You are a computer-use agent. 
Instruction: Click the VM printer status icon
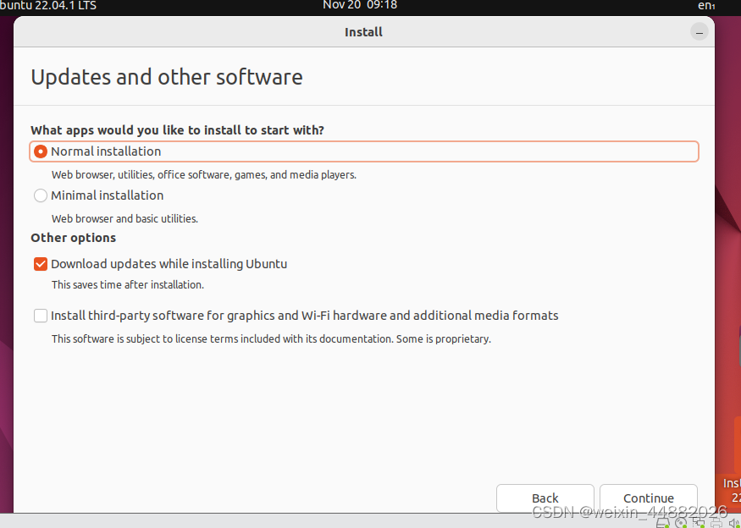[x=716, y=523]
